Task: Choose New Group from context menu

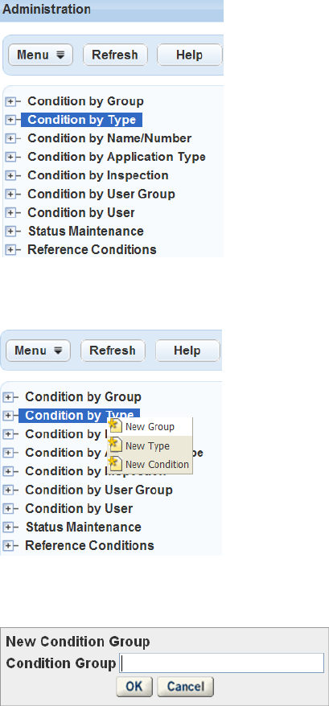Action: click(150, 427)
